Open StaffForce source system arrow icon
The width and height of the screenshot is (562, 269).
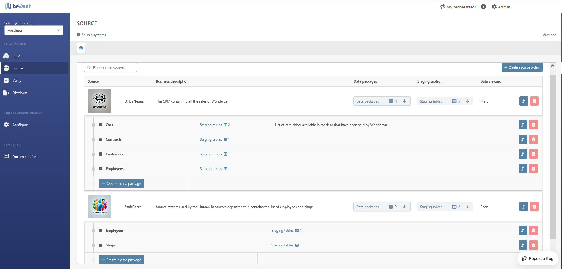coord(524,207)
